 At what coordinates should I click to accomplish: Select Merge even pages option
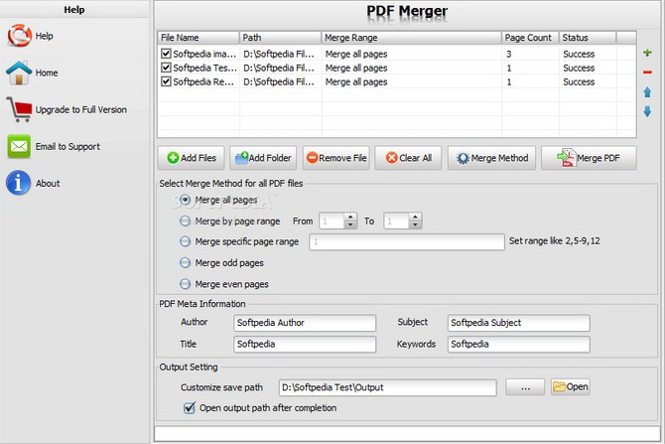coord(185,283)
